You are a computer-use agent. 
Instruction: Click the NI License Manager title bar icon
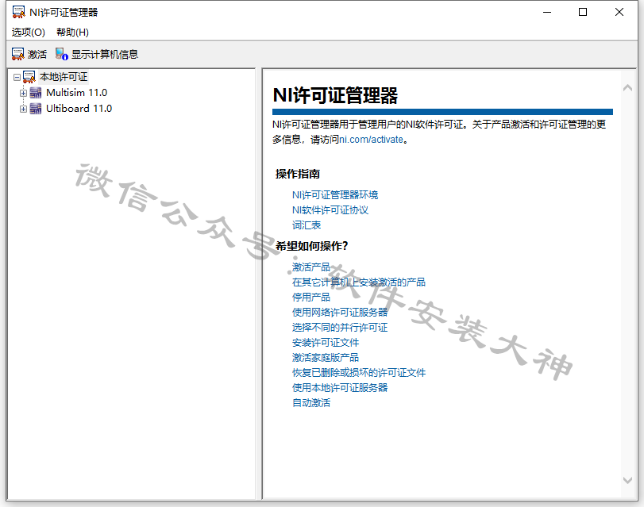[x=19, y=13]
